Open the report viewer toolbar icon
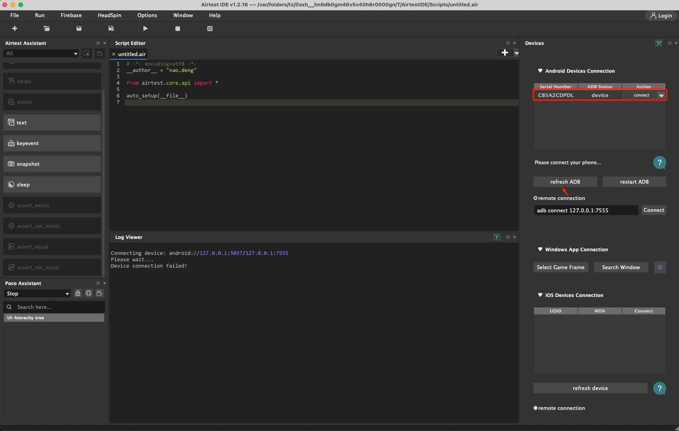 click(x=210, y=29)
